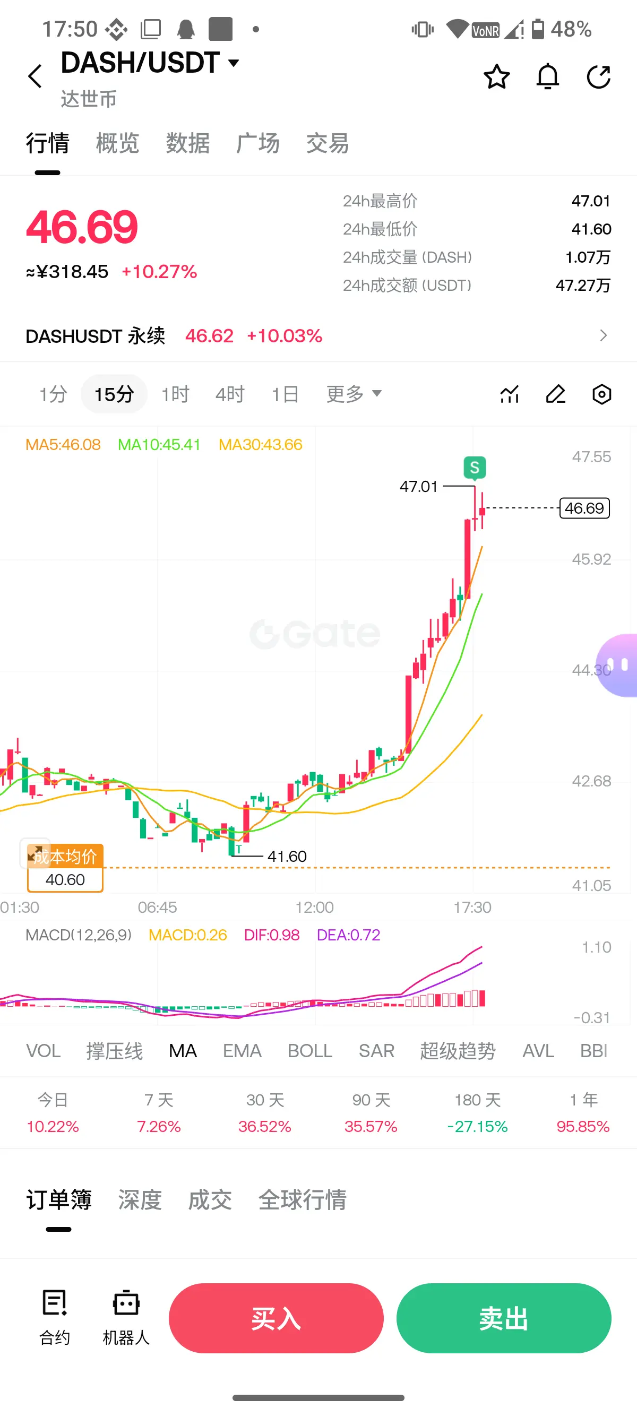
Task: Expand chart using the fullscreen arrows icon
Action: point(35,853)
